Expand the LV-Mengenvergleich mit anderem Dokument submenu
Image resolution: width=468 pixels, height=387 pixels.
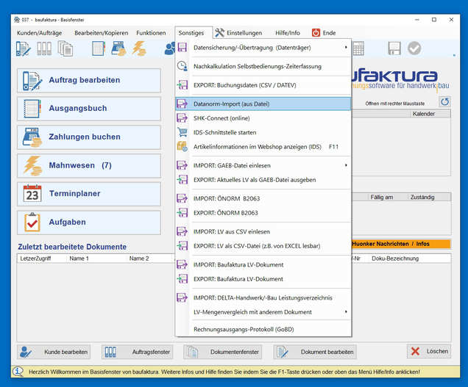[x=346, y=311]
